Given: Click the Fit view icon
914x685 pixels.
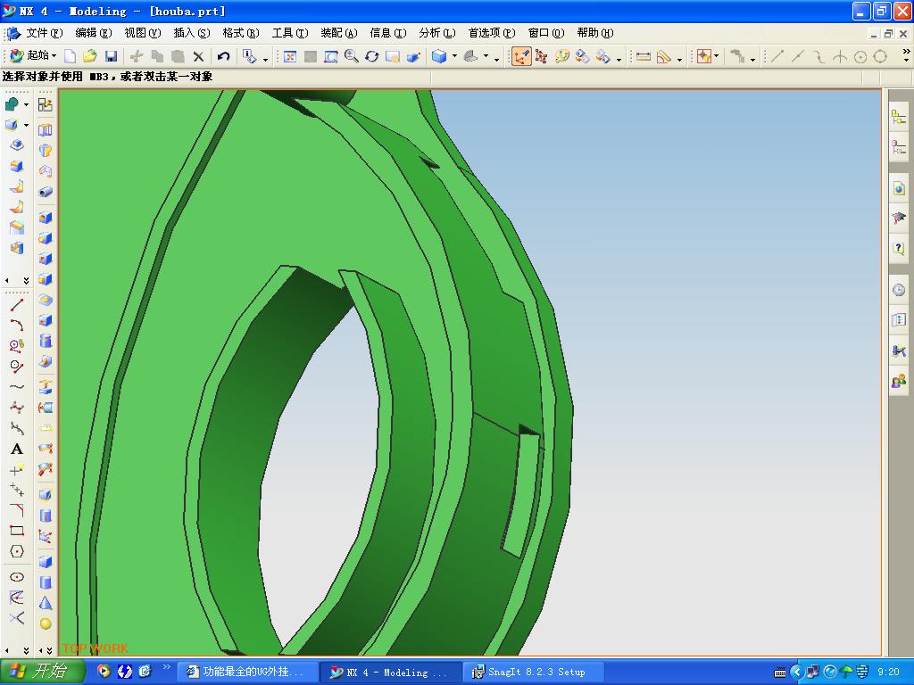Looking at the screenshot, I should pos(290,56).
